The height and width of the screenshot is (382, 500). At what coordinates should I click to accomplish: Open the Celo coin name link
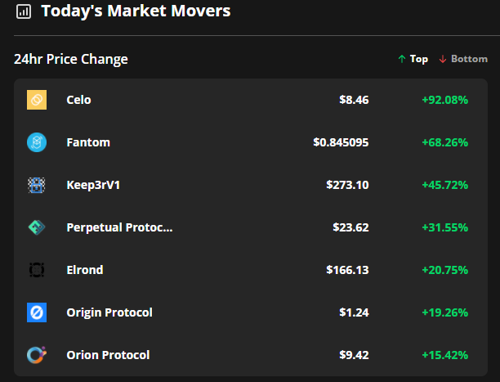coord(78,100)
